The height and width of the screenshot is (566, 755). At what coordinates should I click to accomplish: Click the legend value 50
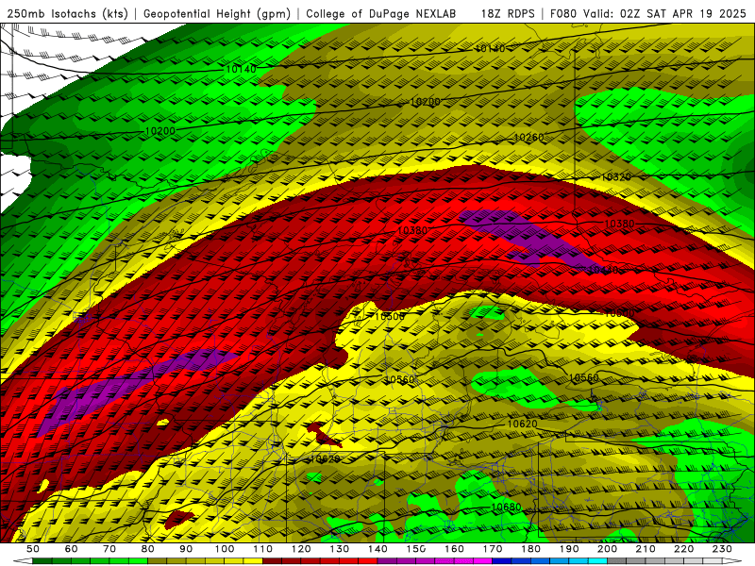pos(33,549)
